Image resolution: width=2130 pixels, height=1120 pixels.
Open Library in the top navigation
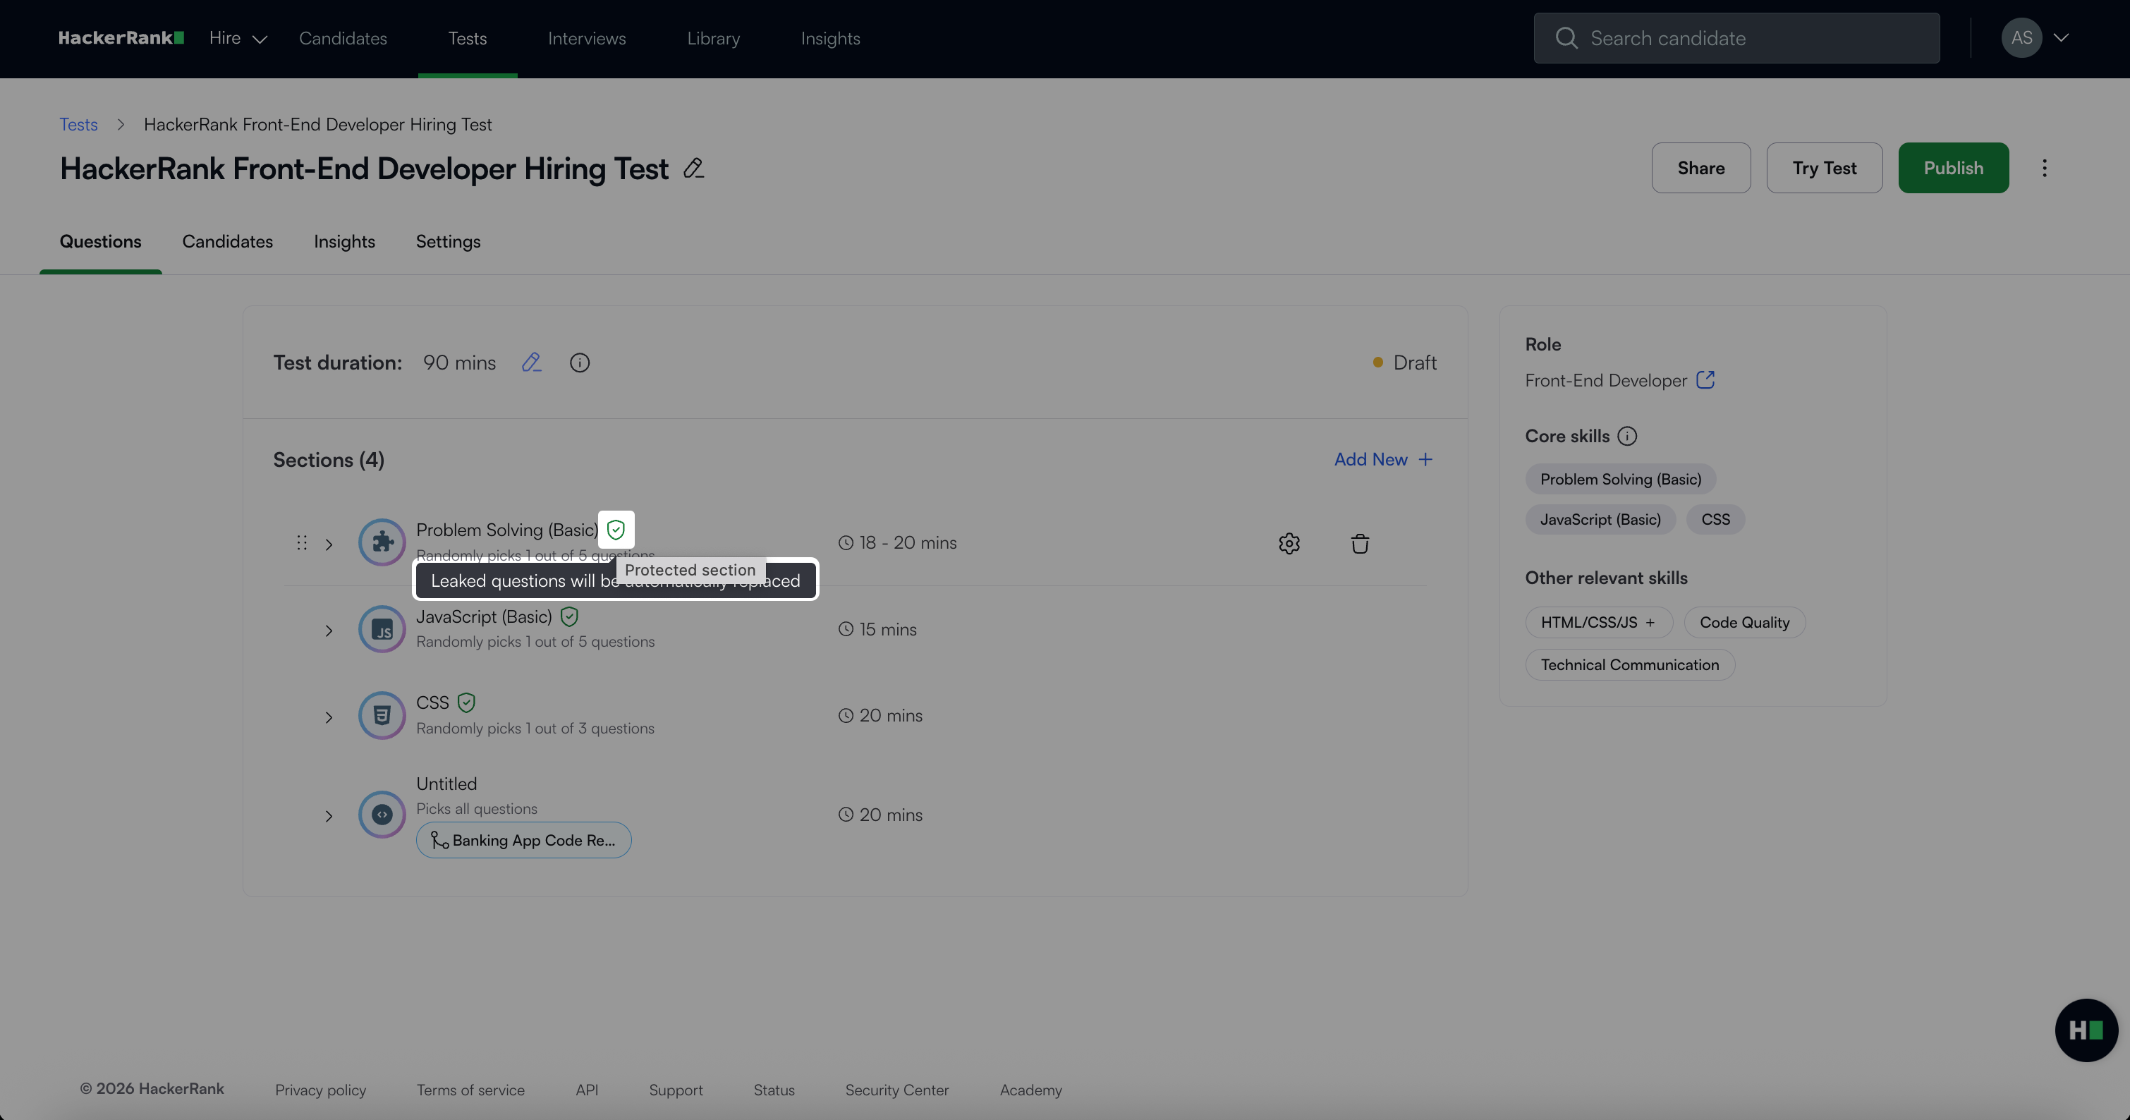pyautogui.click(x=713, y=38)
